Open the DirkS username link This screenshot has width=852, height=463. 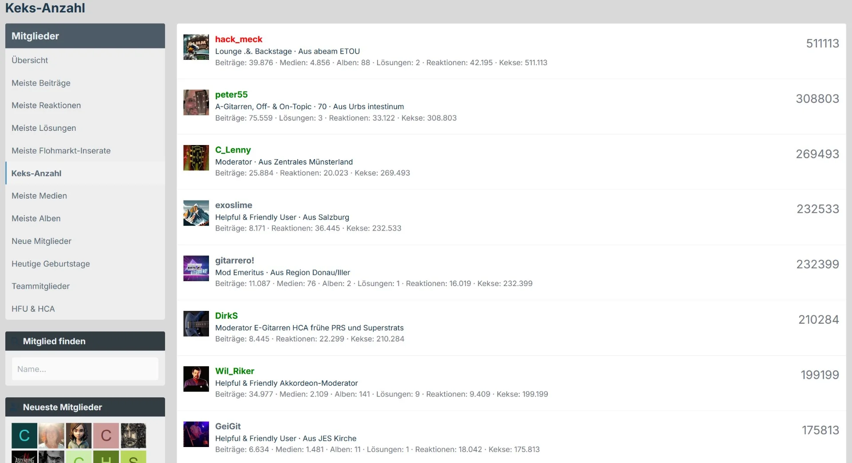pos(226,316)
